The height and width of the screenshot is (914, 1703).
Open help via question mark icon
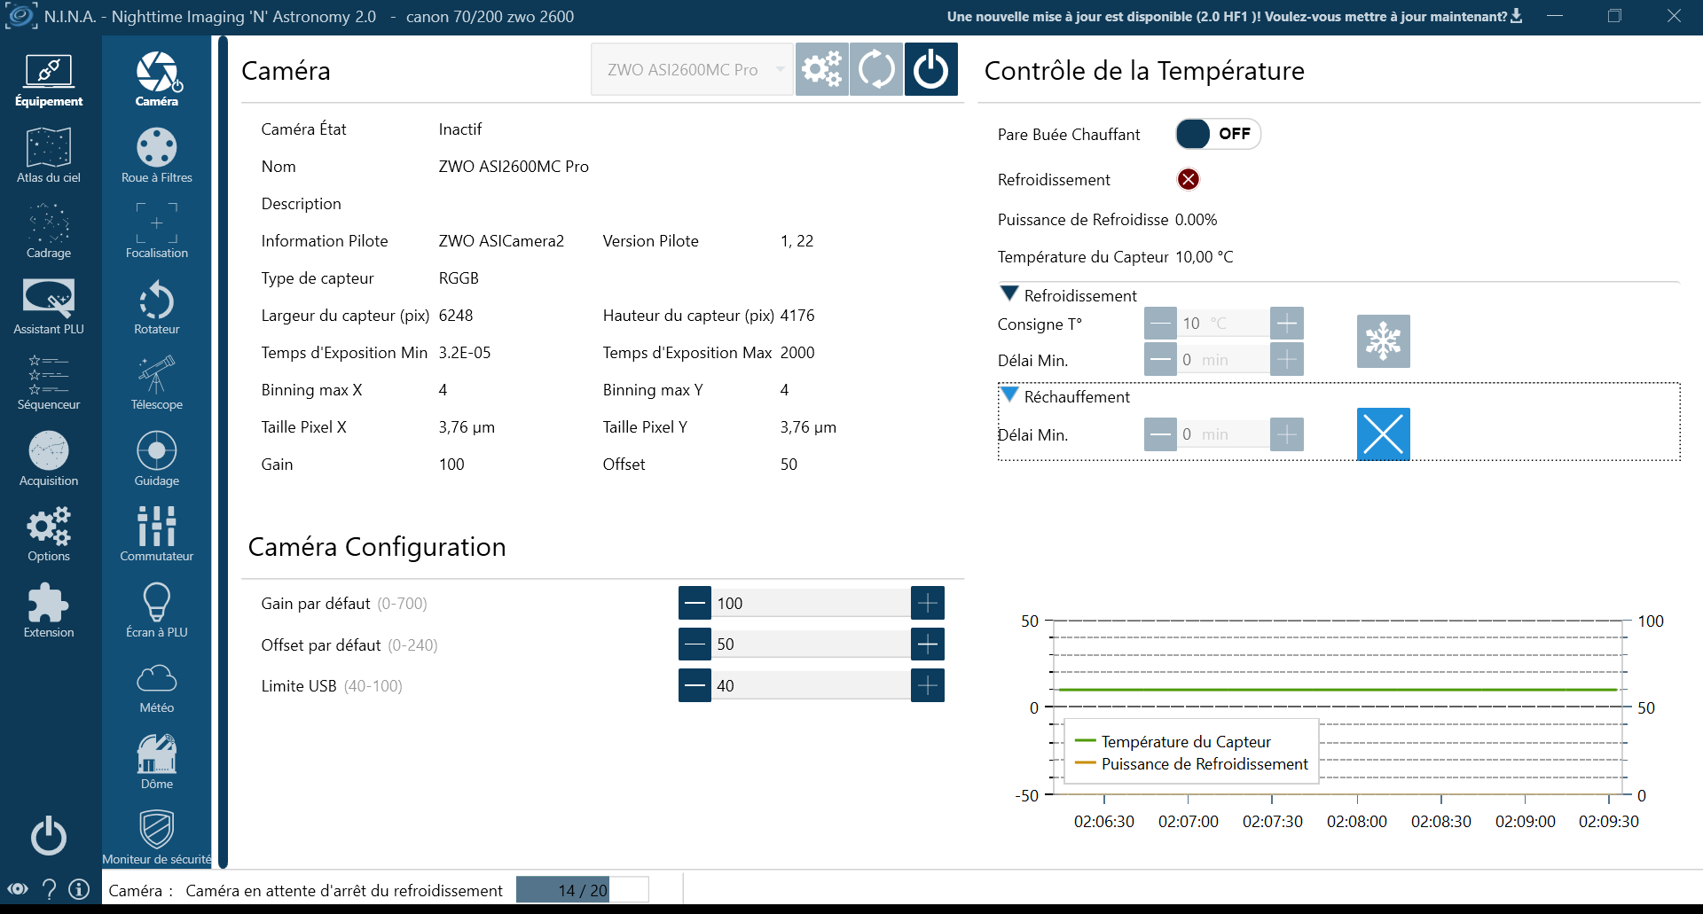coord(50,889)
